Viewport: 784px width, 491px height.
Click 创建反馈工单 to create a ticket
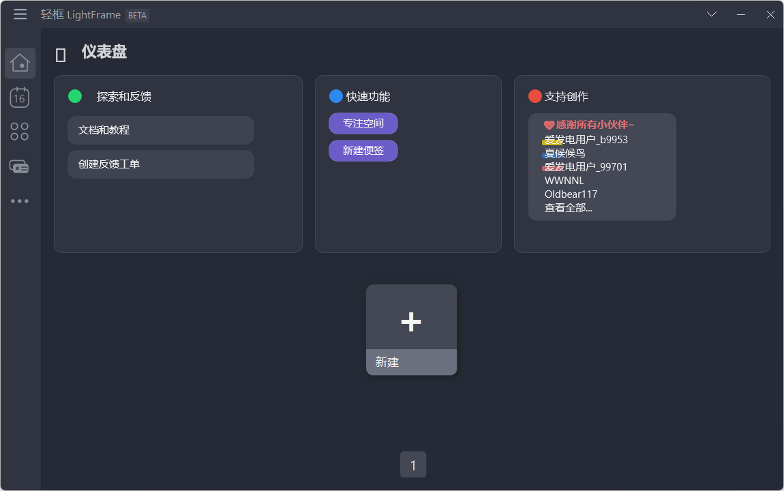pos(161,164)
